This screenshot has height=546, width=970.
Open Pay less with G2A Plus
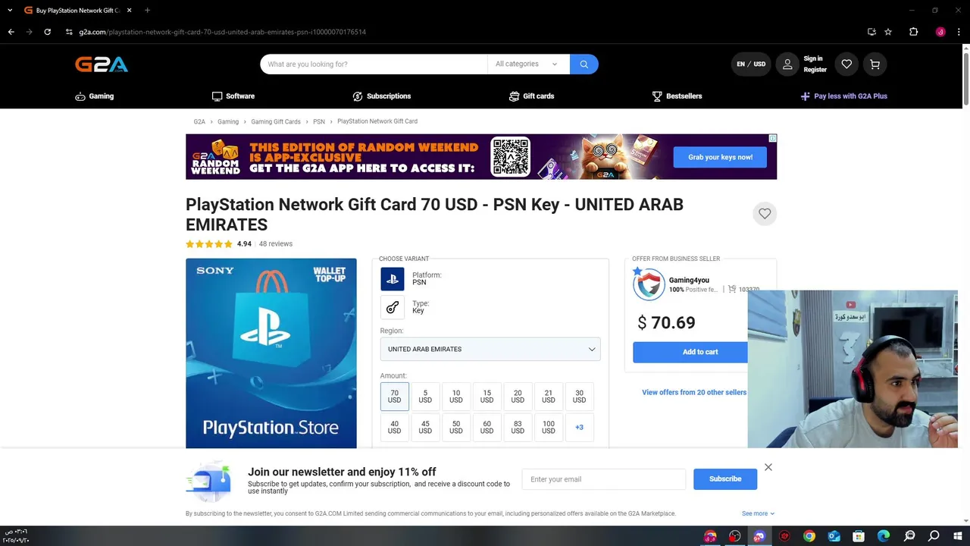(x=843, y=96)
